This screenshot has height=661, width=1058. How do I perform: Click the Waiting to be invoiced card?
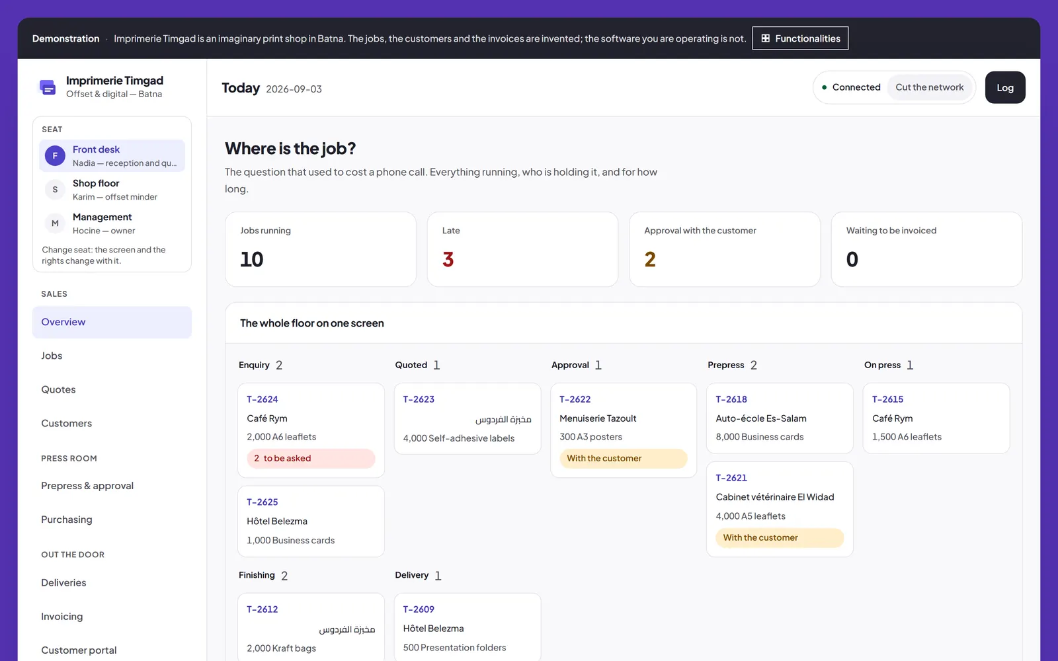(926, 249)
